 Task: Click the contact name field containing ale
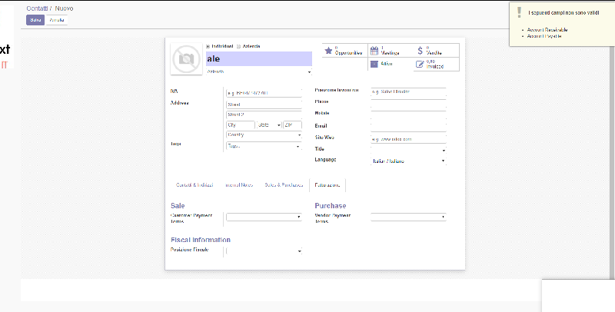(x=259, y=59)
